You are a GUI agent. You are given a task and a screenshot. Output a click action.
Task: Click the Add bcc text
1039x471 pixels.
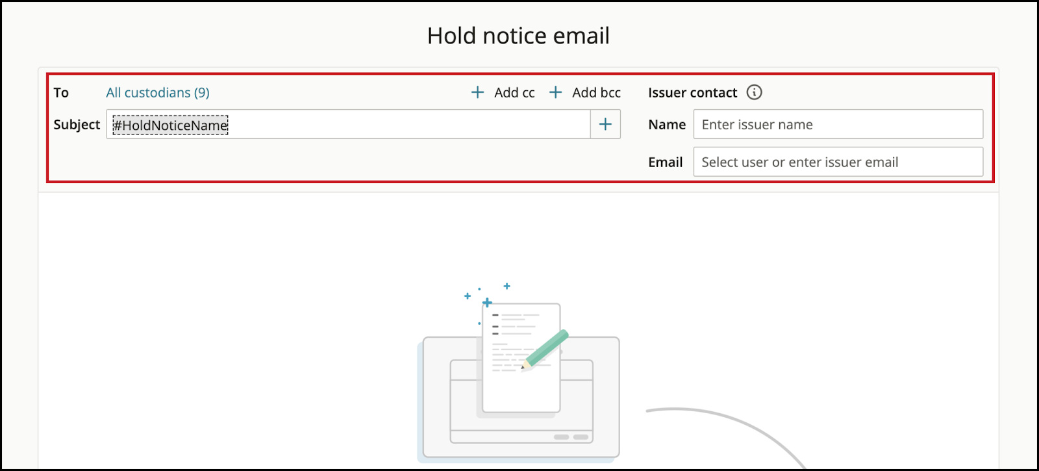tap(596, 92)
